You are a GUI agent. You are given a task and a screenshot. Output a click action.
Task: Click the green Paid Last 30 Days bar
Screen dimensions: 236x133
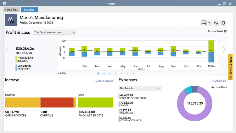coord(95,102)
